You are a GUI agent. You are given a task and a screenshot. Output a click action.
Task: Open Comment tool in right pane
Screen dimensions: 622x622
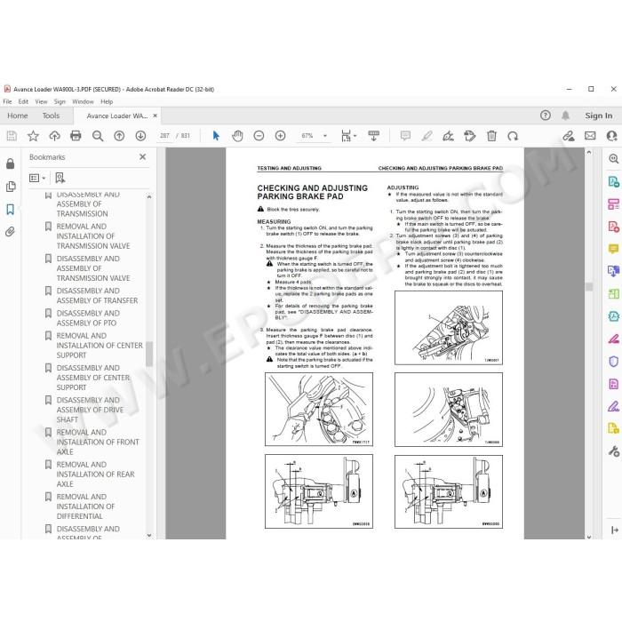click(613, 249)
